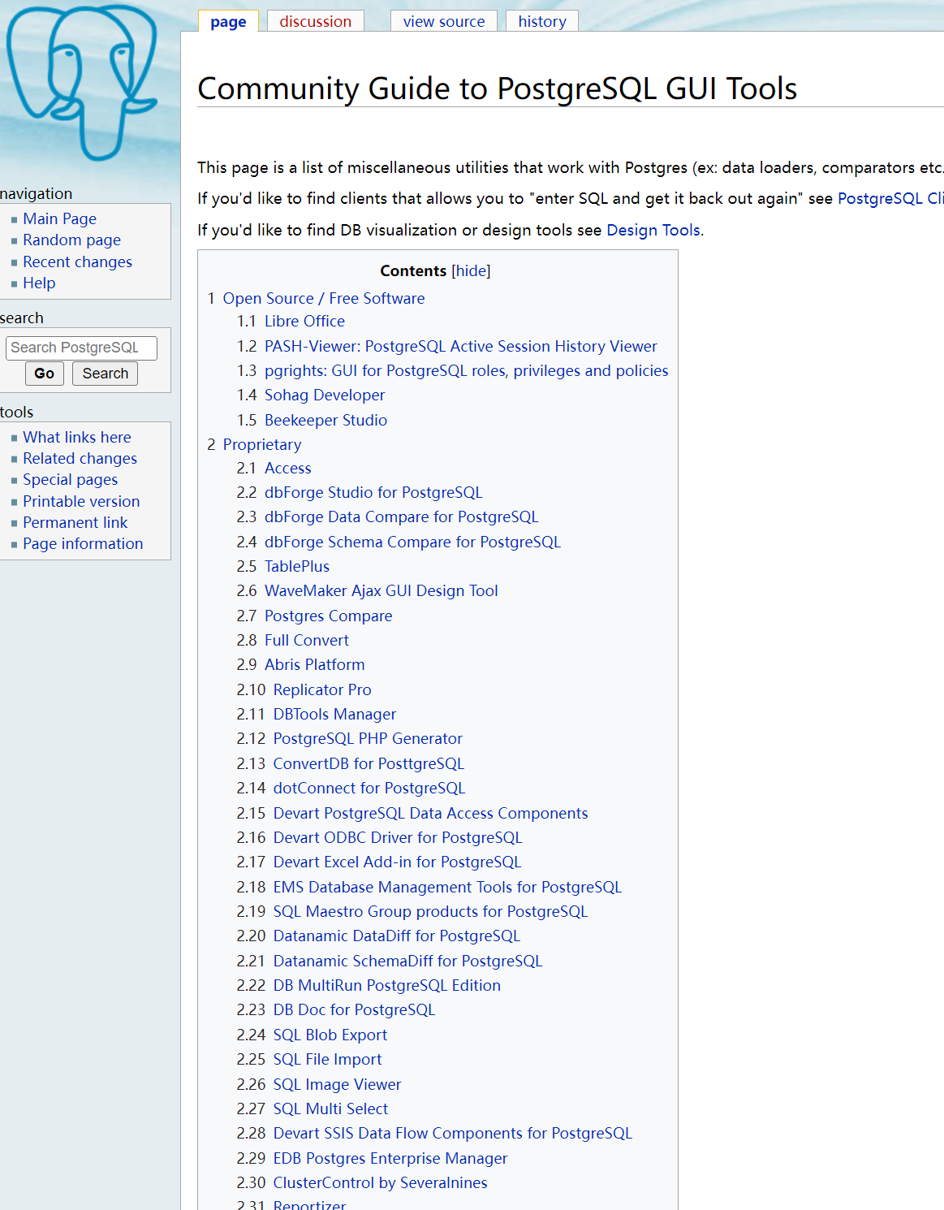Jump to SQL File Import entry
The width and height of the screenshot is (944, 1210).
click(x=327, y=1059)
